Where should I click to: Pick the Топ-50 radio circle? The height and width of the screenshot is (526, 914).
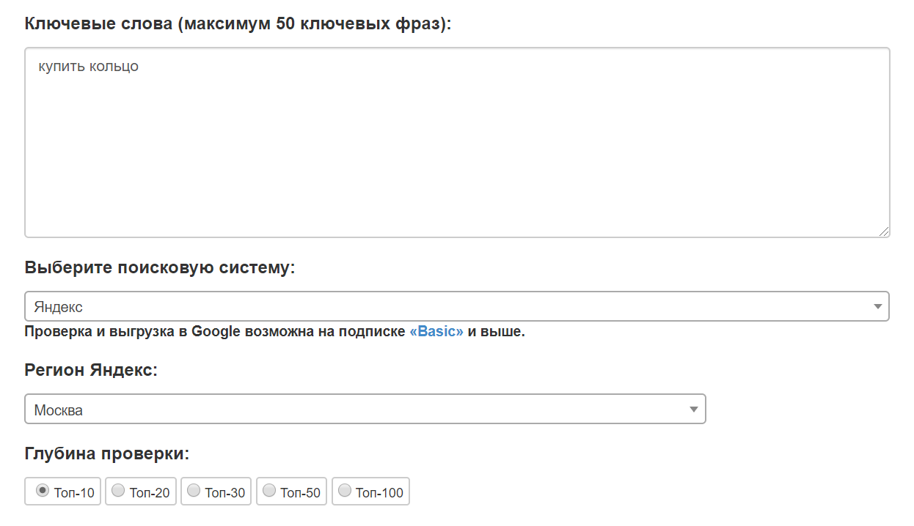point(269,491)
